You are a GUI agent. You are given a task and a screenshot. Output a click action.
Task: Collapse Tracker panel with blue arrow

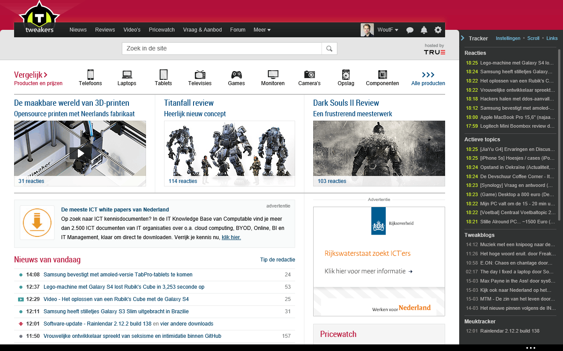click(x=463, y=38)
